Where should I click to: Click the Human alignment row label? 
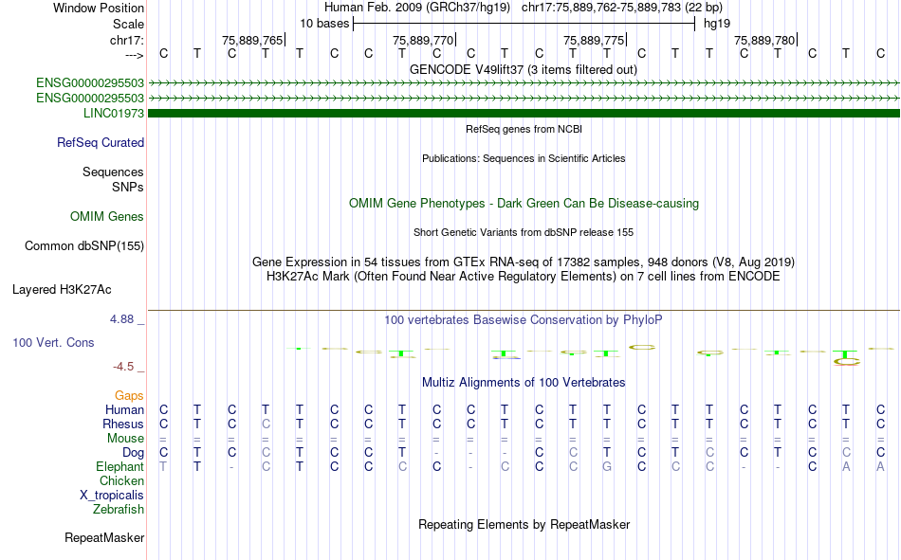coord(124,410)
